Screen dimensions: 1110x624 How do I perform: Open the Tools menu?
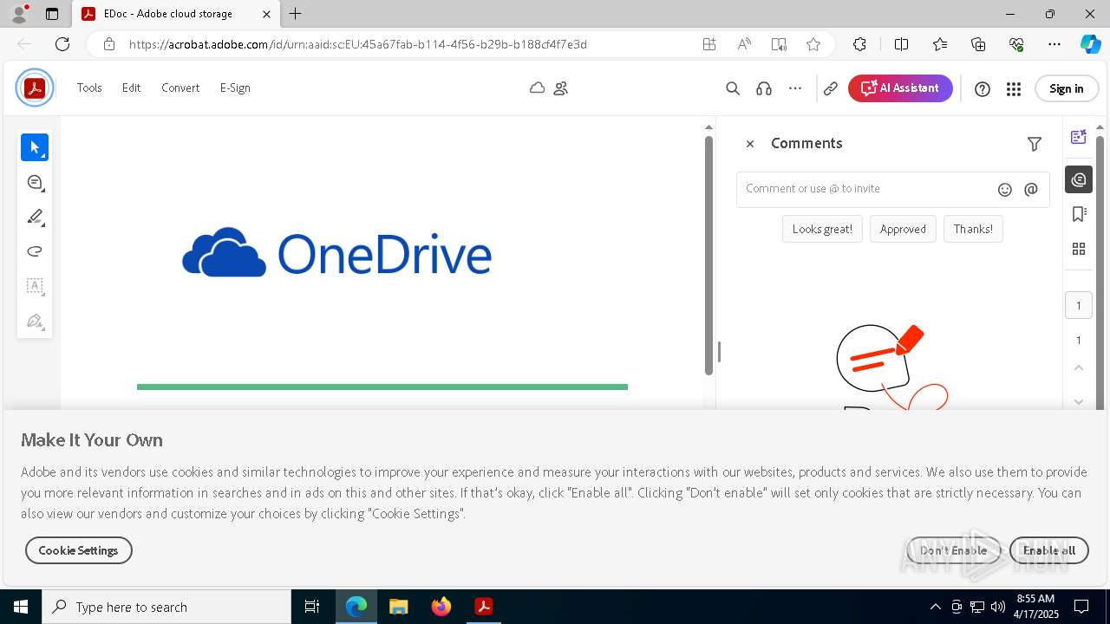(x=89, y=88)
